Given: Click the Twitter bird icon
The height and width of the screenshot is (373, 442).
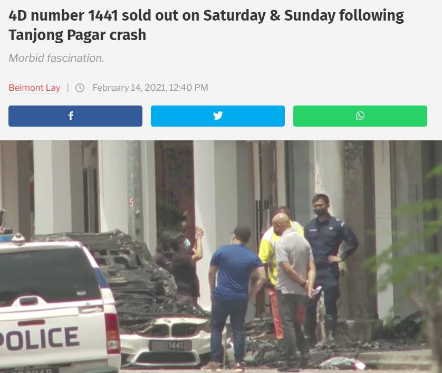Looking at the screenshot, I should tap(218, 116).
